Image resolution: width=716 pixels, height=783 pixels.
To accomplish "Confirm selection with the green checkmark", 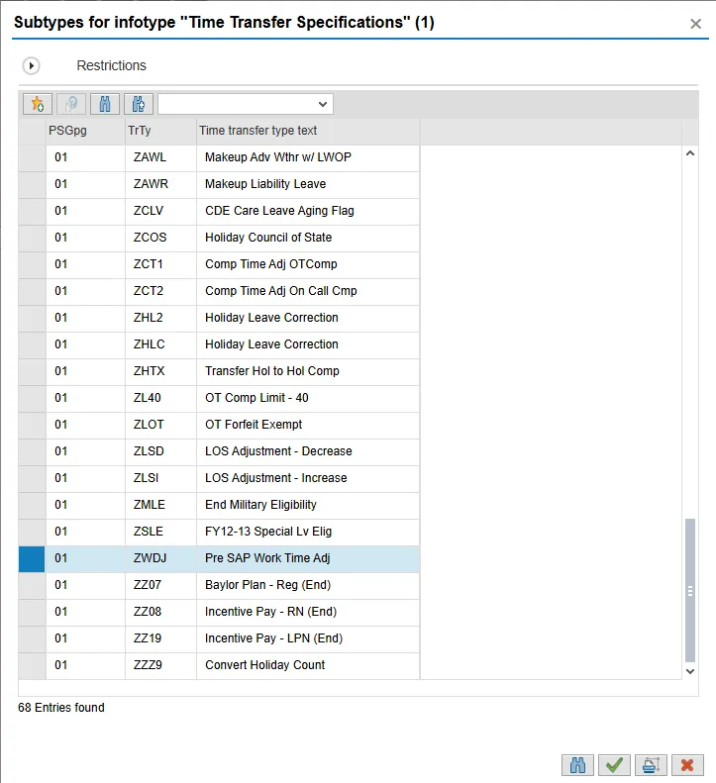I will point(614,765).
